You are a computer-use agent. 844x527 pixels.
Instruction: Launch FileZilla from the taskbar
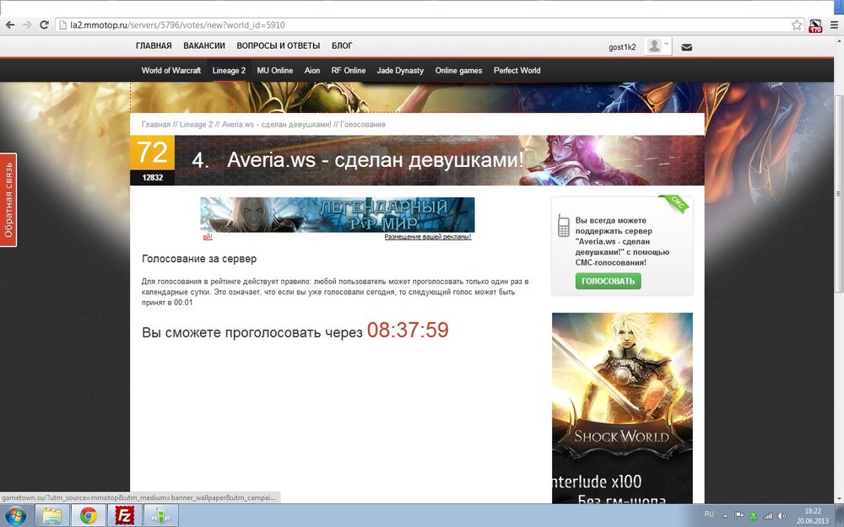pyautogui.click(x=125, y=515)
